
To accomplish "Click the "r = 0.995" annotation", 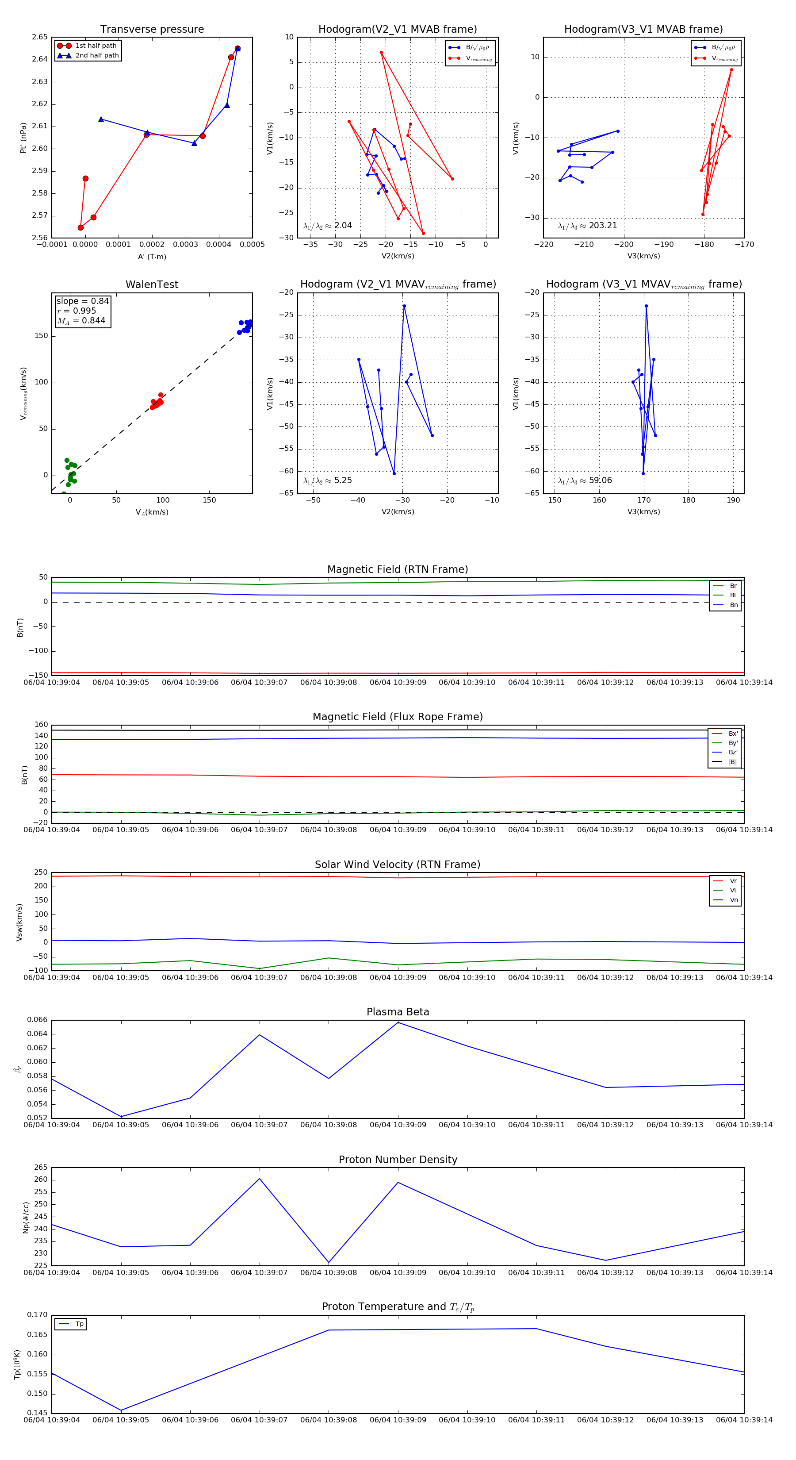I will [77, 311].
